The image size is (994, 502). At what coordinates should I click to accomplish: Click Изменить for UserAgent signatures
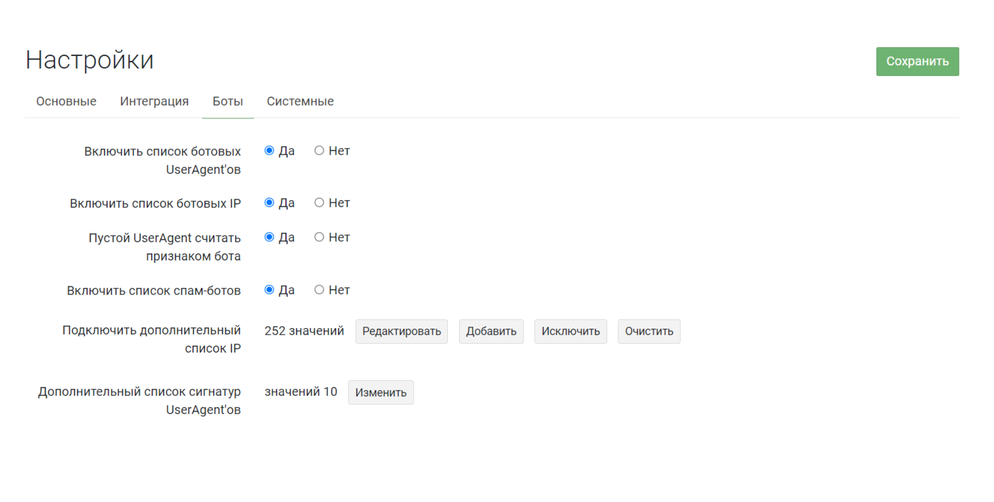pos(381,392)
